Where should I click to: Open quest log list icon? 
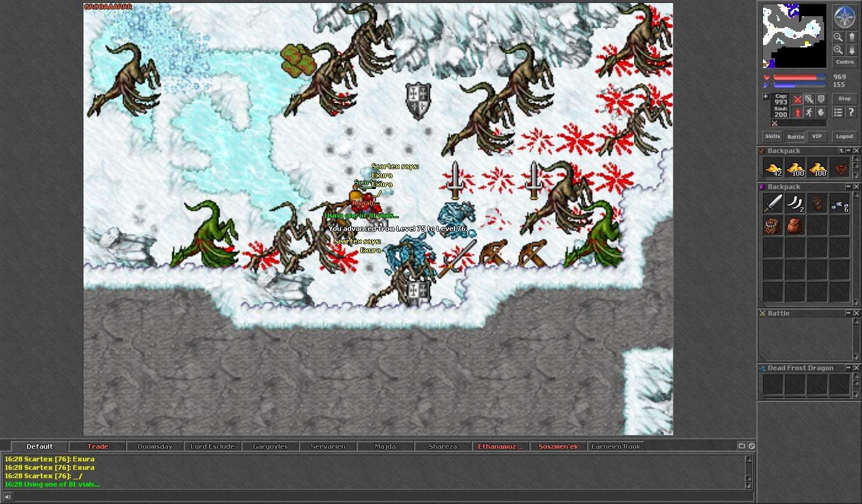[838, 112]
